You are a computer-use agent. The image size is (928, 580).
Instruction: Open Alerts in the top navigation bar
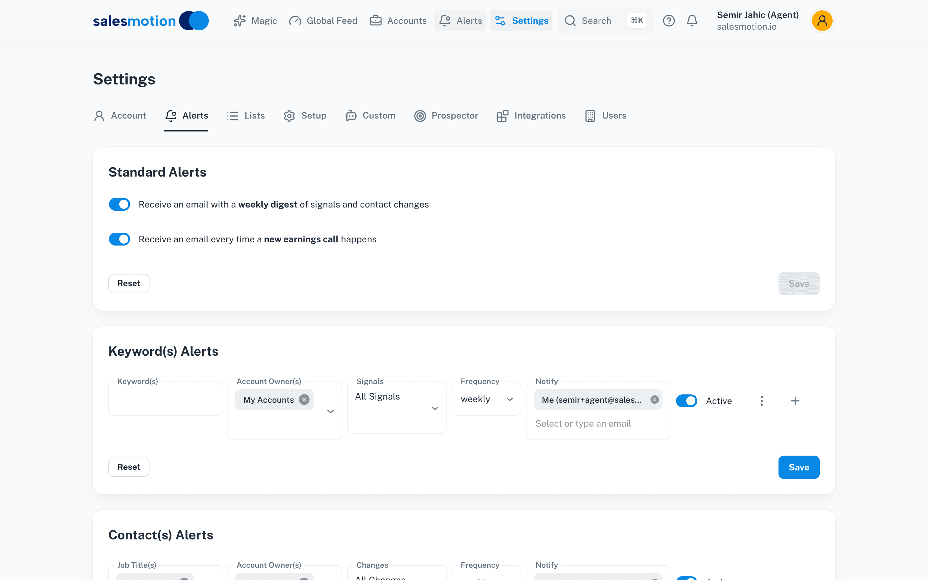(x=460, y=21)
